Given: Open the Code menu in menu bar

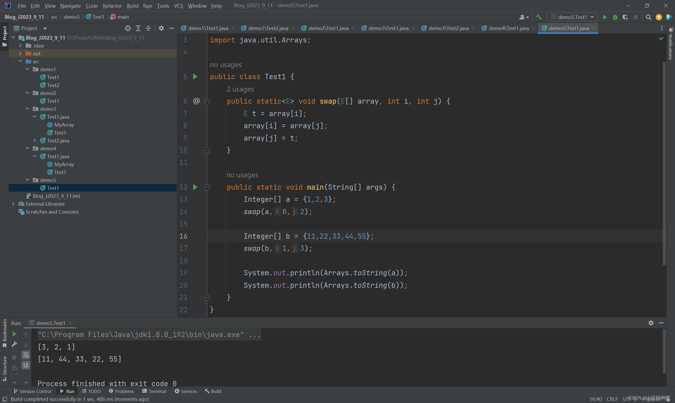Looking at the screenshot, I should [91, 5].
